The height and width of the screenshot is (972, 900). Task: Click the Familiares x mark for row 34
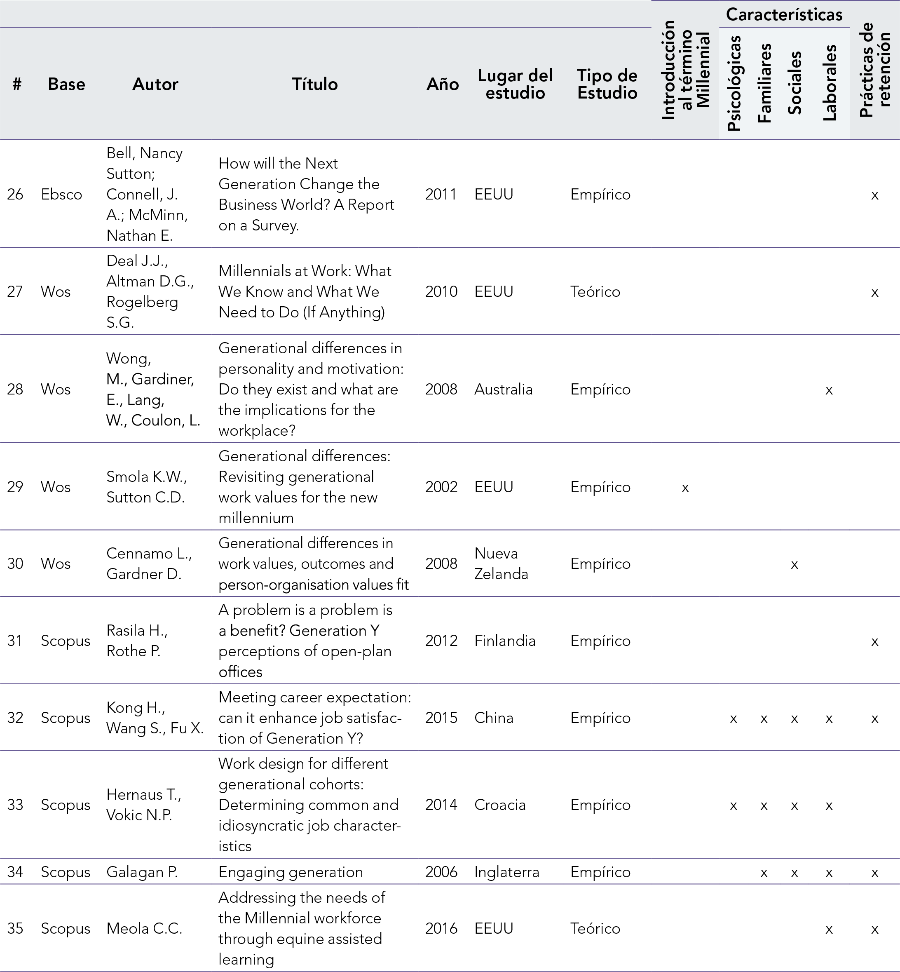pyautogui.click(x=763, y=873)
